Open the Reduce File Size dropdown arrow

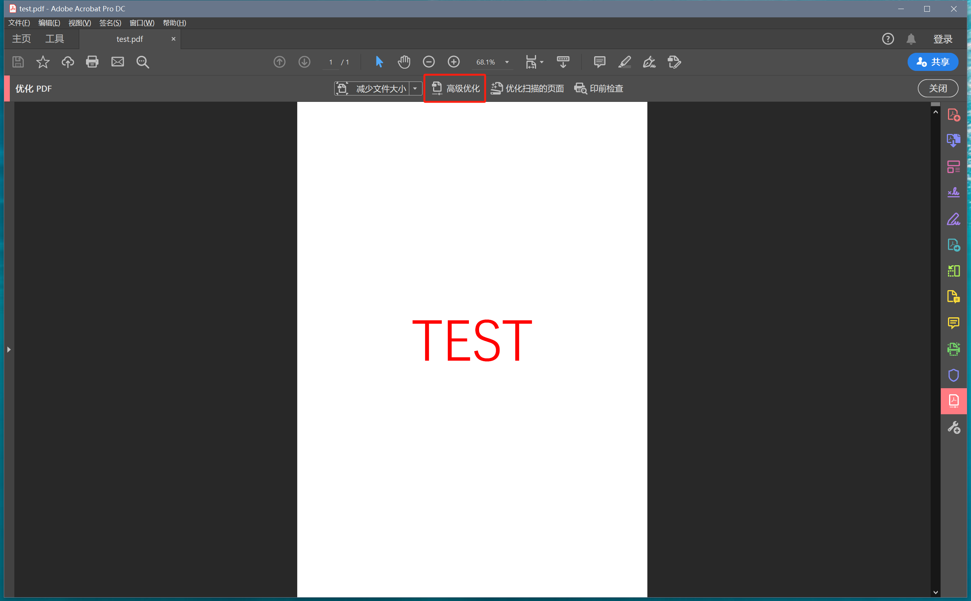[415, 88]
